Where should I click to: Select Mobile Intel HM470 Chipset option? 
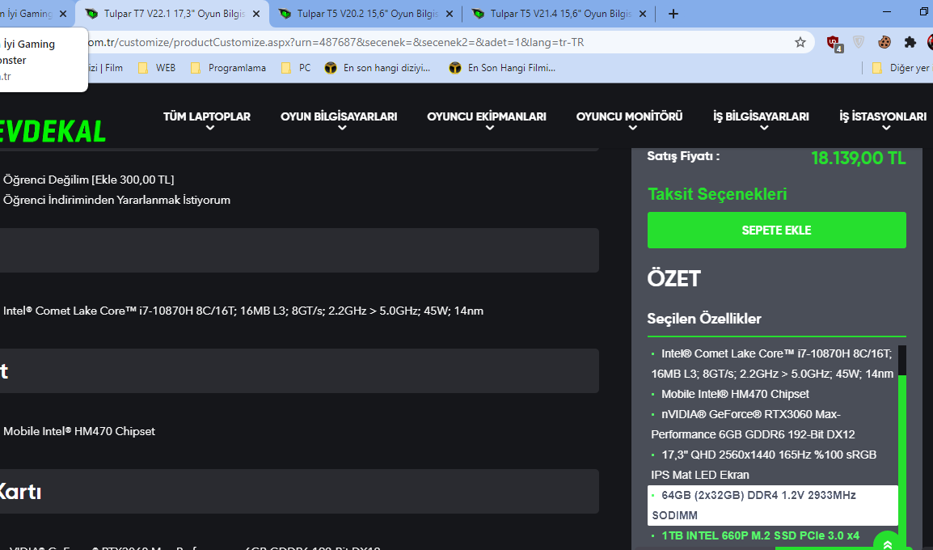click(79, 431)
